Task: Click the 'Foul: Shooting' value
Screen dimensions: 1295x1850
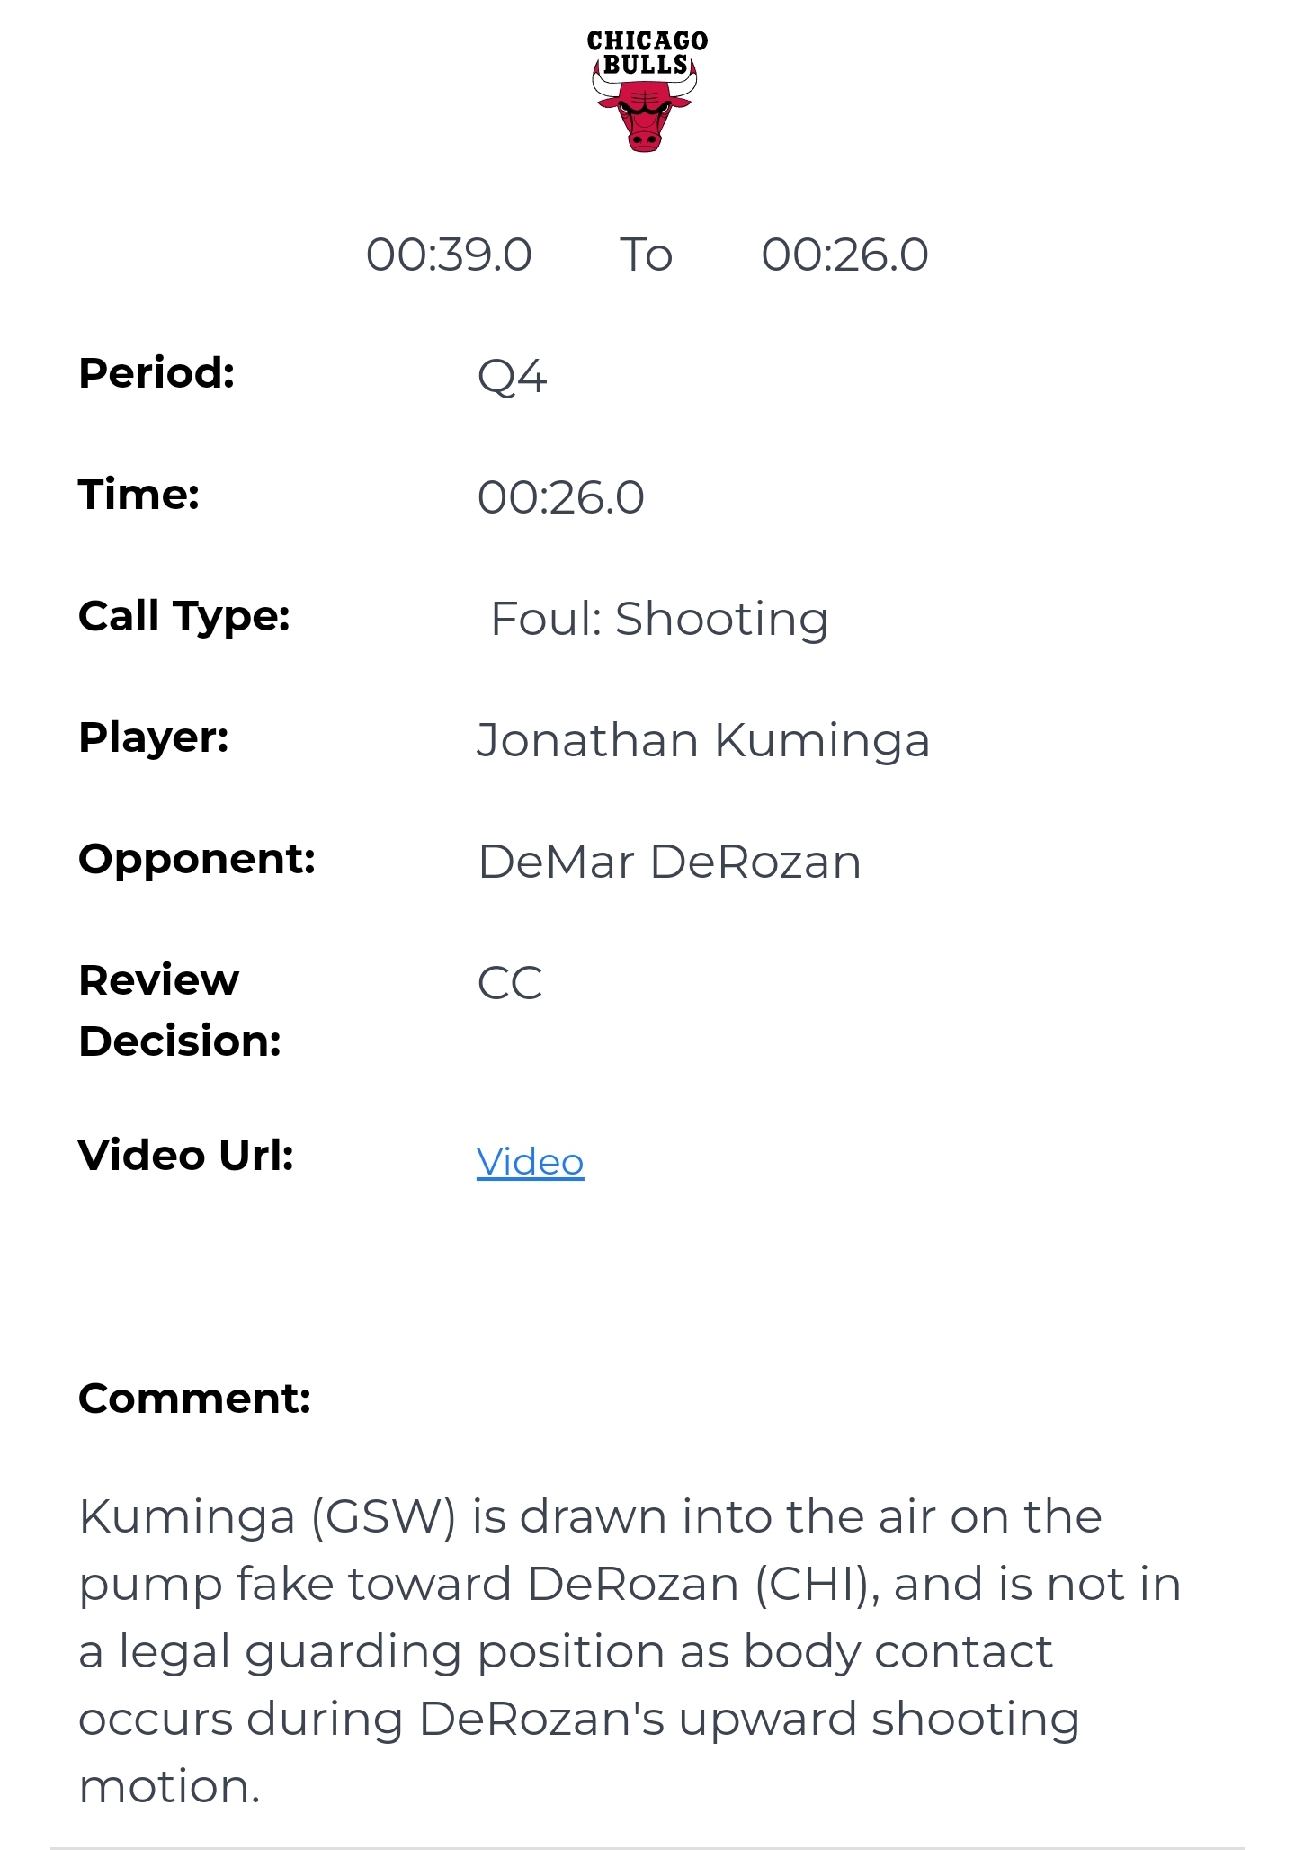Action: click(x=658, y=619)
